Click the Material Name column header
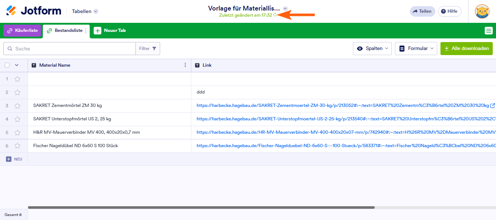This screenshot has height=220, width=496. tap(109, 65)
